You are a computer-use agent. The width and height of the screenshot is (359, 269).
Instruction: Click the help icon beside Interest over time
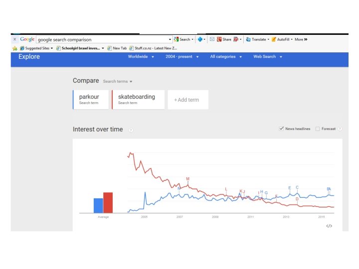tap(131, 130)
